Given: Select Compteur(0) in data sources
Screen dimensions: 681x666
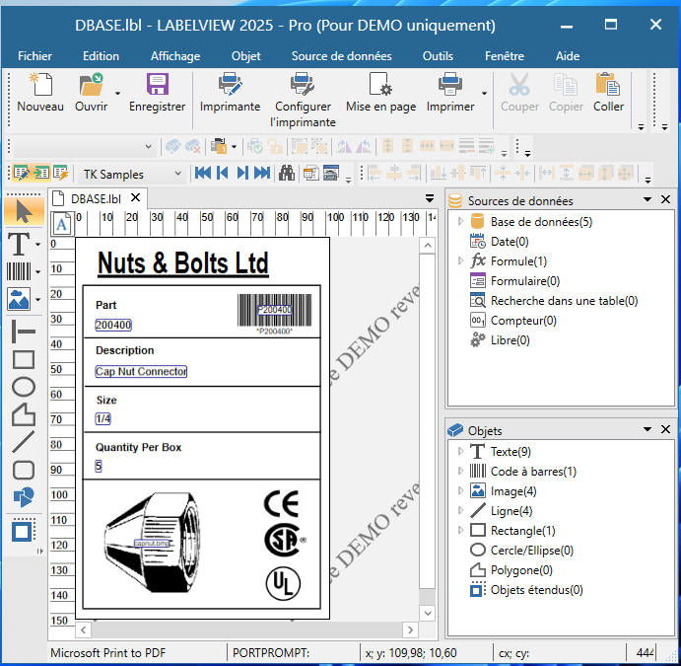Looking at the screenshot, I should (x=523, y=321).
